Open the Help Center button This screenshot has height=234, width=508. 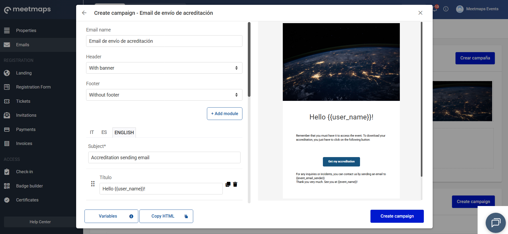click(x=40, y=222)
